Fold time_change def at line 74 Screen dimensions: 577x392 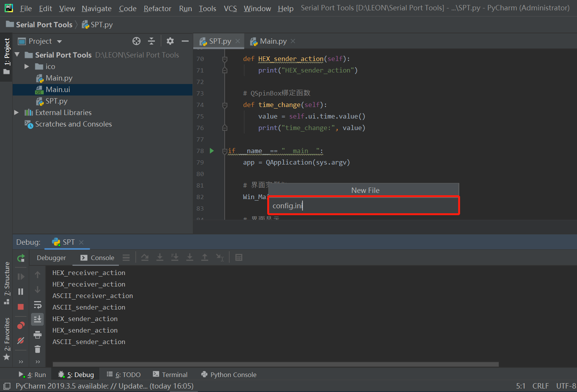(x=225, y=105)
